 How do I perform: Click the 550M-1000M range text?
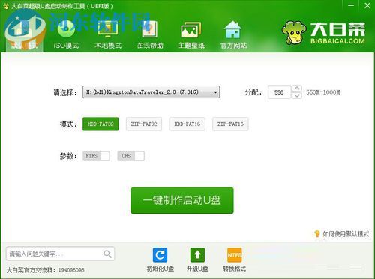[323, 92]
